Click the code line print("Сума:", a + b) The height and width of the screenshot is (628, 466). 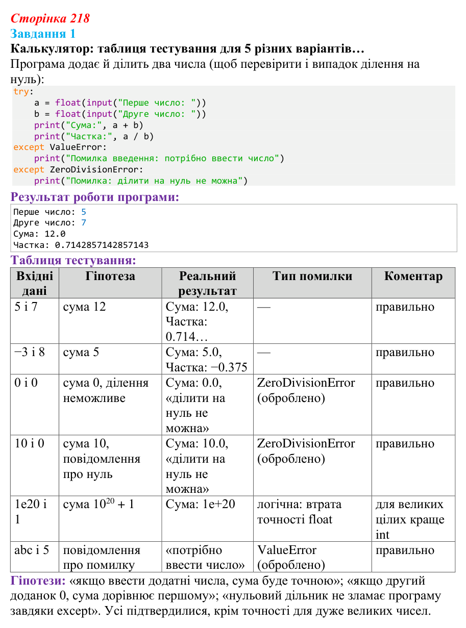pos(89,125)
